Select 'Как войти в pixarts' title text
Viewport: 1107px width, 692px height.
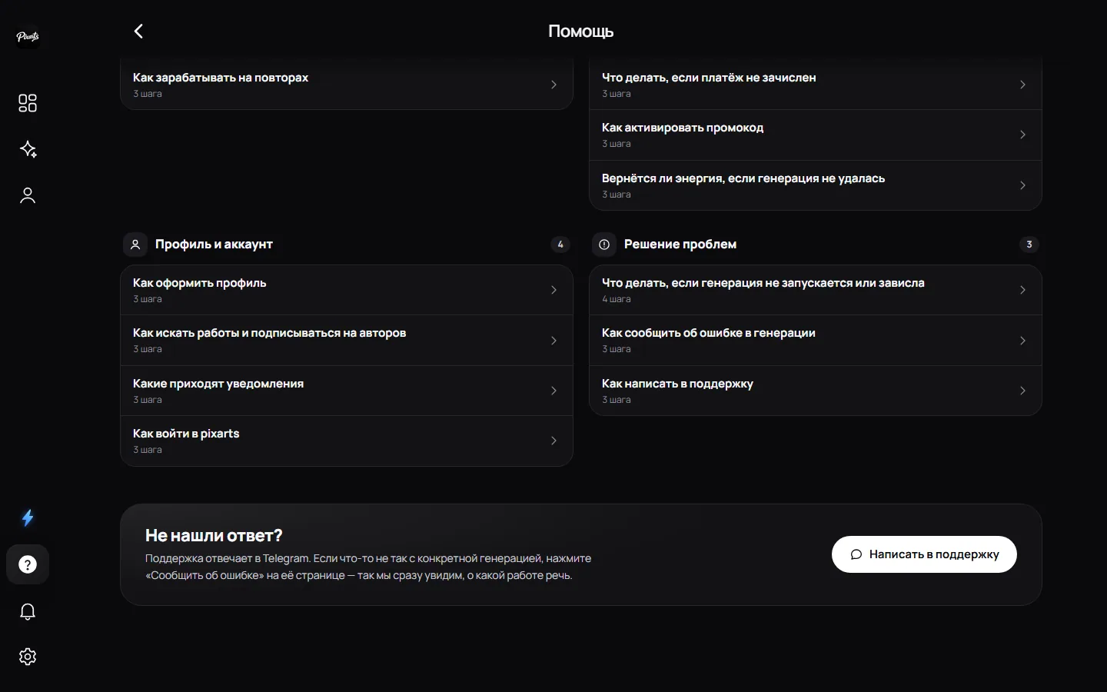click(186, 434)
